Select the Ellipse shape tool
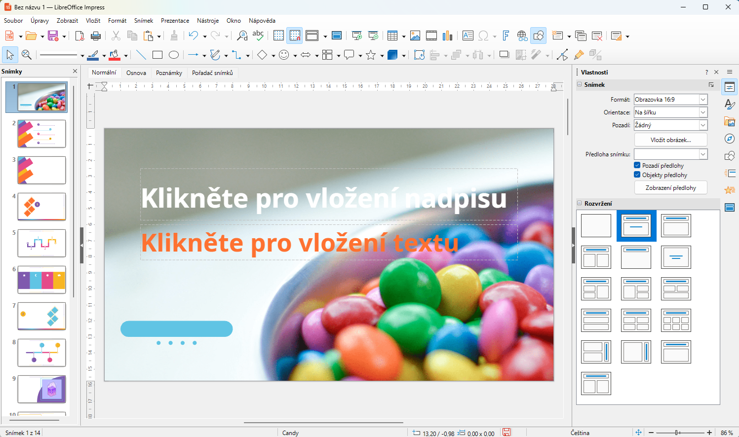739x437 pixels. pos(174,55)
